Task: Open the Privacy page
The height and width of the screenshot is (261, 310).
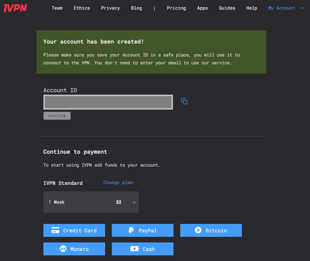Action: (x=110, y=8)
